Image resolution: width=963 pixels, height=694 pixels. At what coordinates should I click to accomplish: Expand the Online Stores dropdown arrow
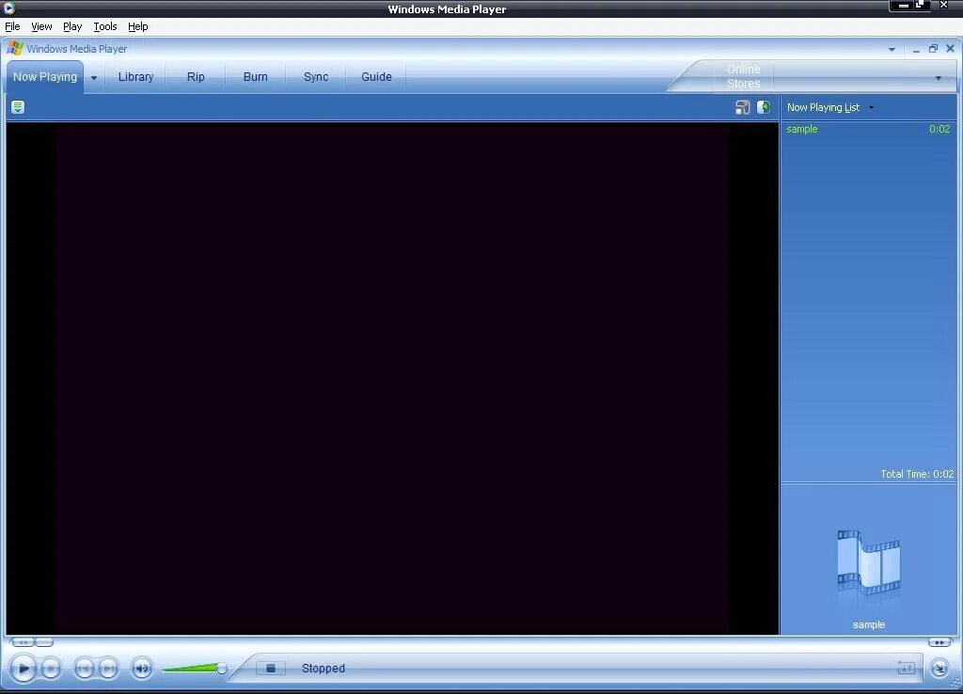(x=938, y=78)
